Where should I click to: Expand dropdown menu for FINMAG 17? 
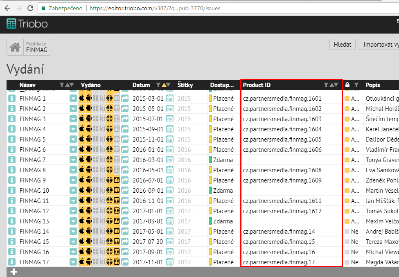[x=73, y=262]
